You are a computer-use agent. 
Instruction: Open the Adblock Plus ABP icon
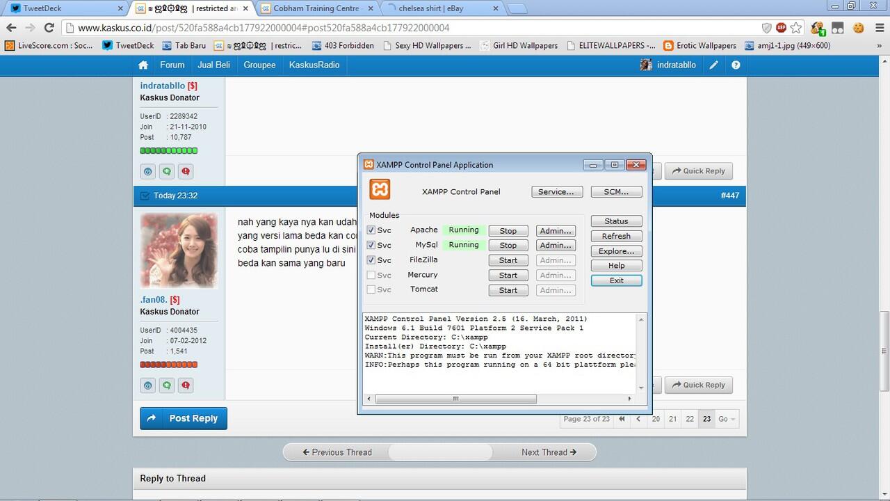(782, 28)
